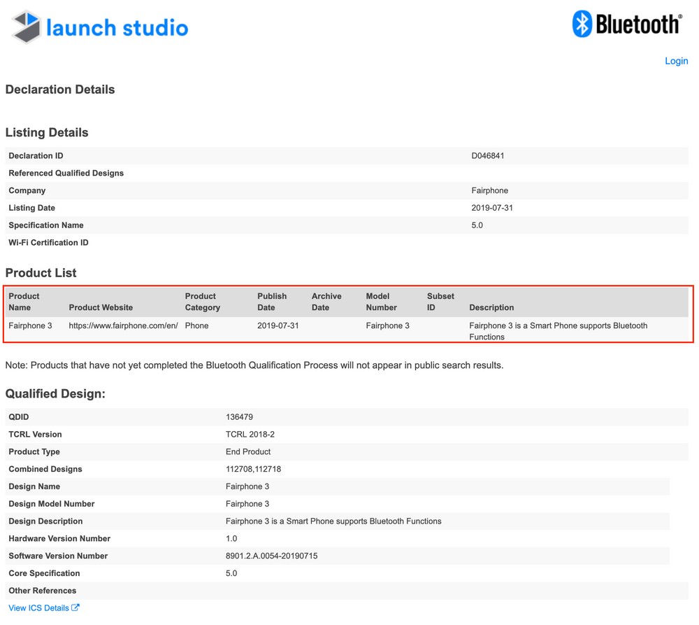Select the Qualified Design heading
This screenshot has width=699, height=625.
pos(55,394)
